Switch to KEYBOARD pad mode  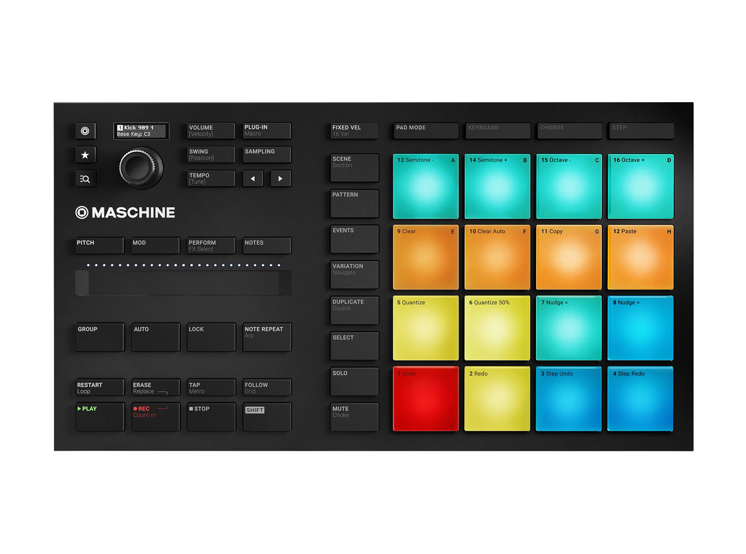coord(497,131)
